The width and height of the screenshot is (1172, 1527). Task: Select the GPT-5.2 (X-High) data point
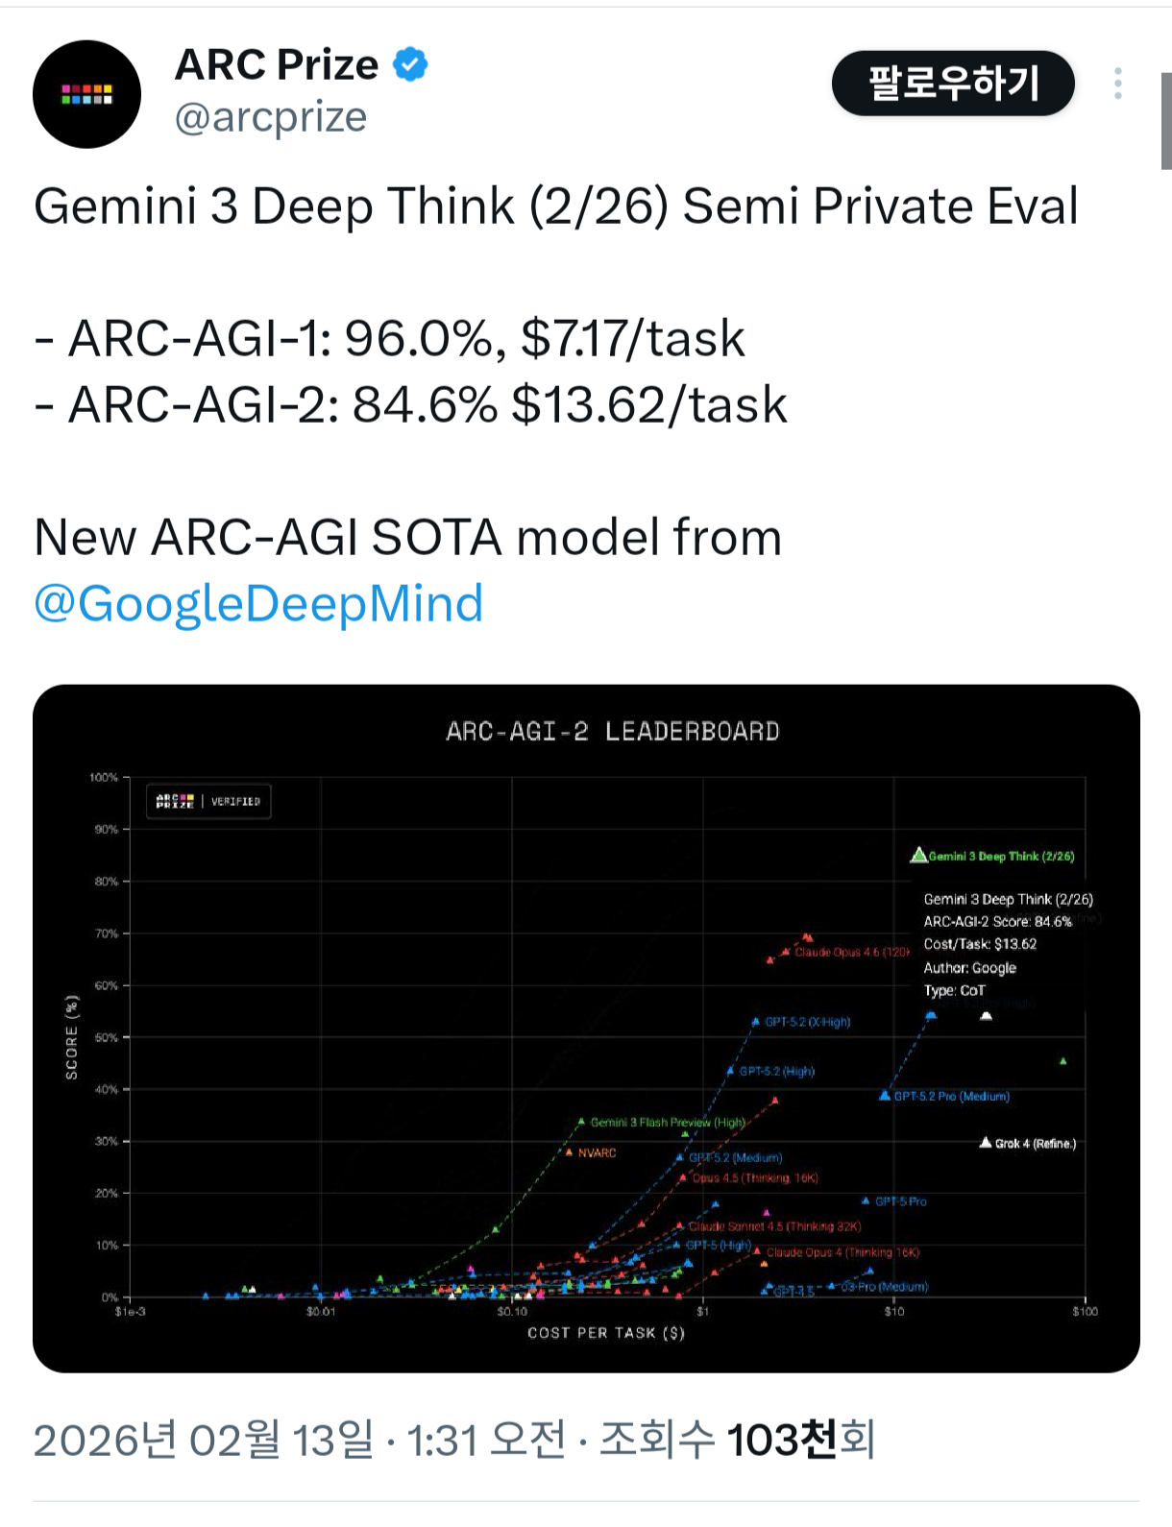coord(756,1022)
